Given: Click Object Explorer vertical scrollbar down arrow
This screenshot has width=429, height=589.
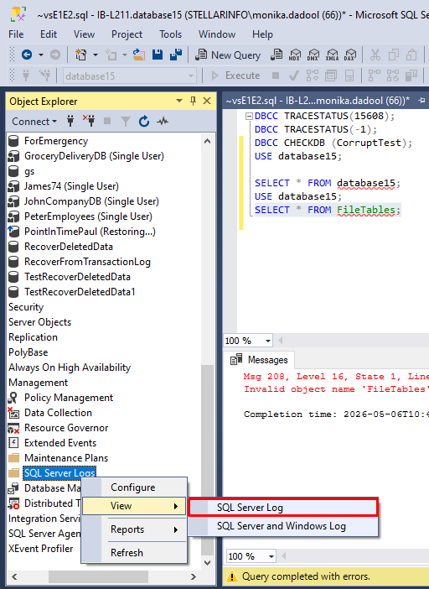Looking at the screenshot, I should 207,562.
